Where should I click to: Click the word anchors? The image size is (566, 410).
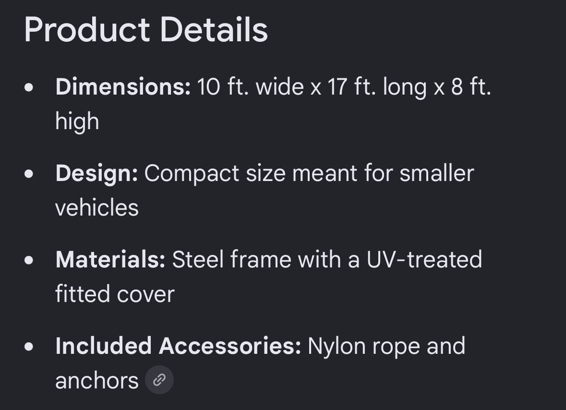(x=97, y=381)
